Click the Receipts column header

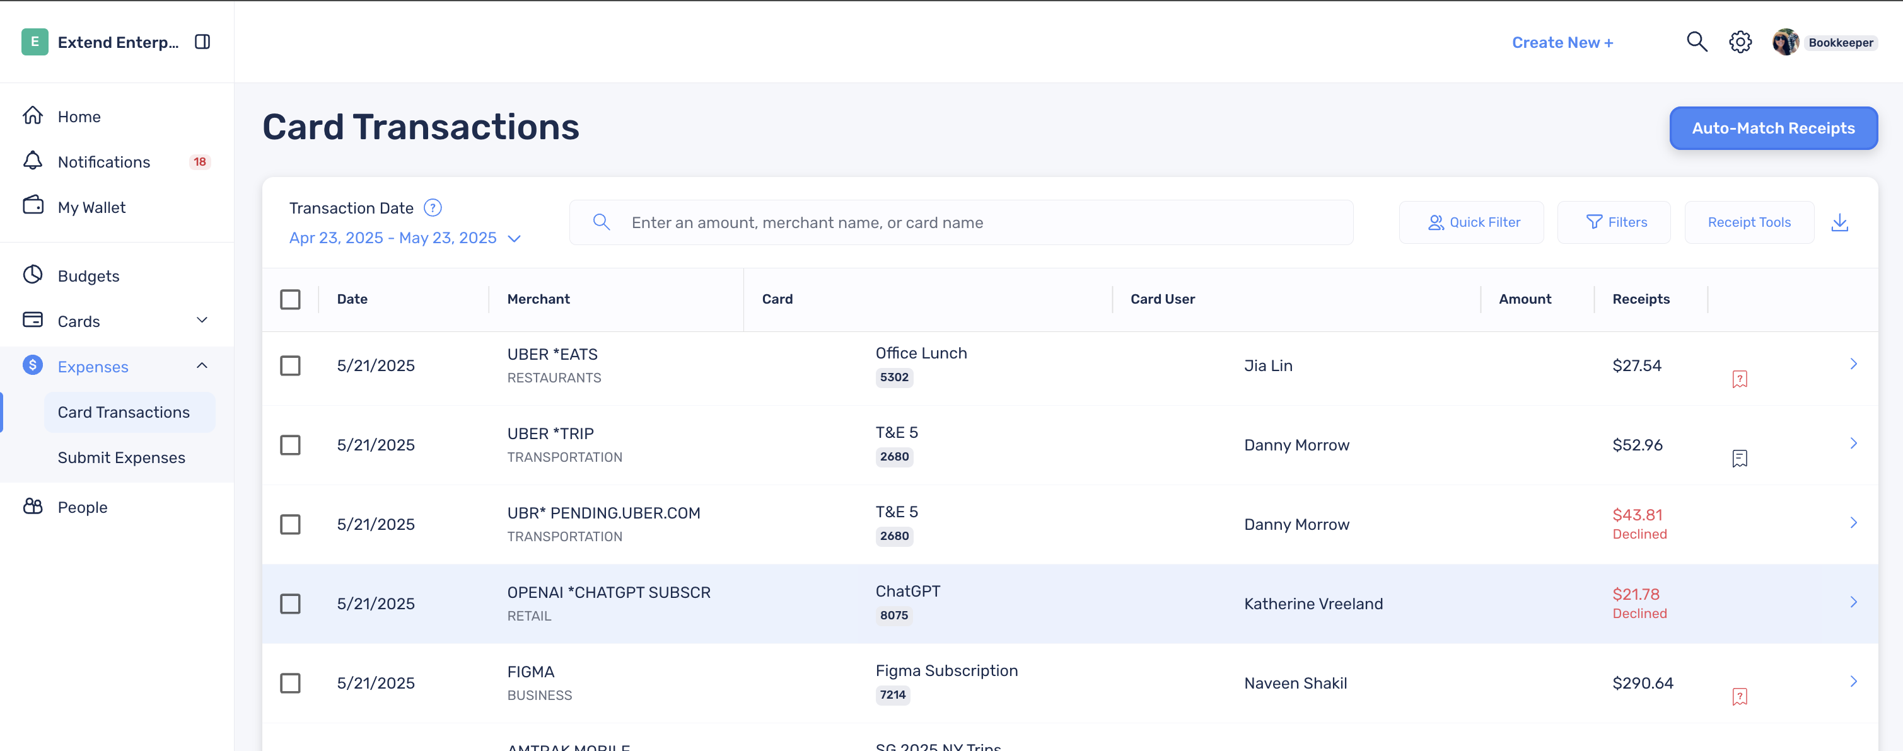click(1641, 299)
